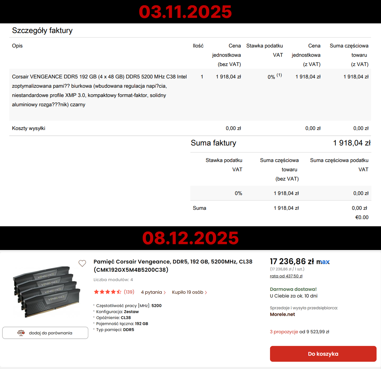The image size is (381, 369).
Task: Open the Morele.net seller link
Action: [x=282, y=314]
